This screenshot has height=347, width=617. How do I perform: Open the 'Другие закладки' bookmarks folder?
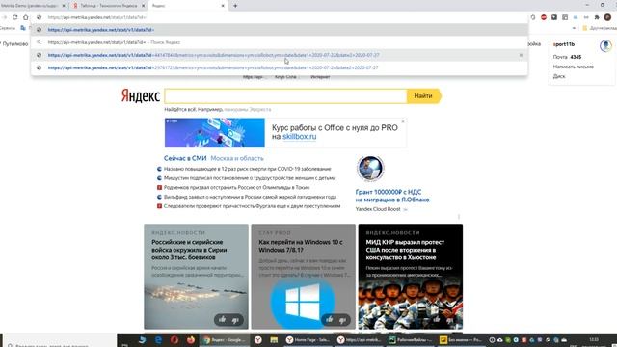pos(600,28)
